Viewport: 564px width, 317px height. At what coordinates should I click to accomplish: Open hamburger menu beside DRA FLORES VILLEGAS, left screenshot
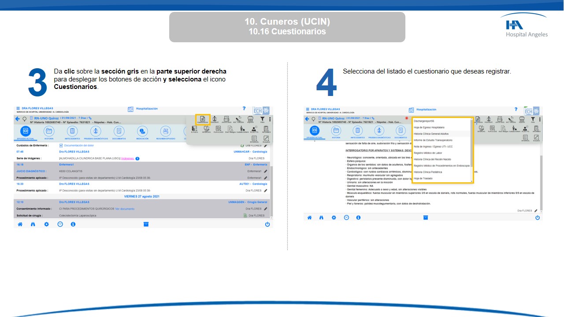point(18,108)
